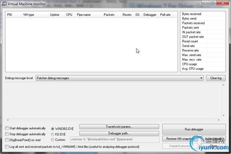231x154 pixels.
Task: Click the CPU column header
Action: point(70,15)
